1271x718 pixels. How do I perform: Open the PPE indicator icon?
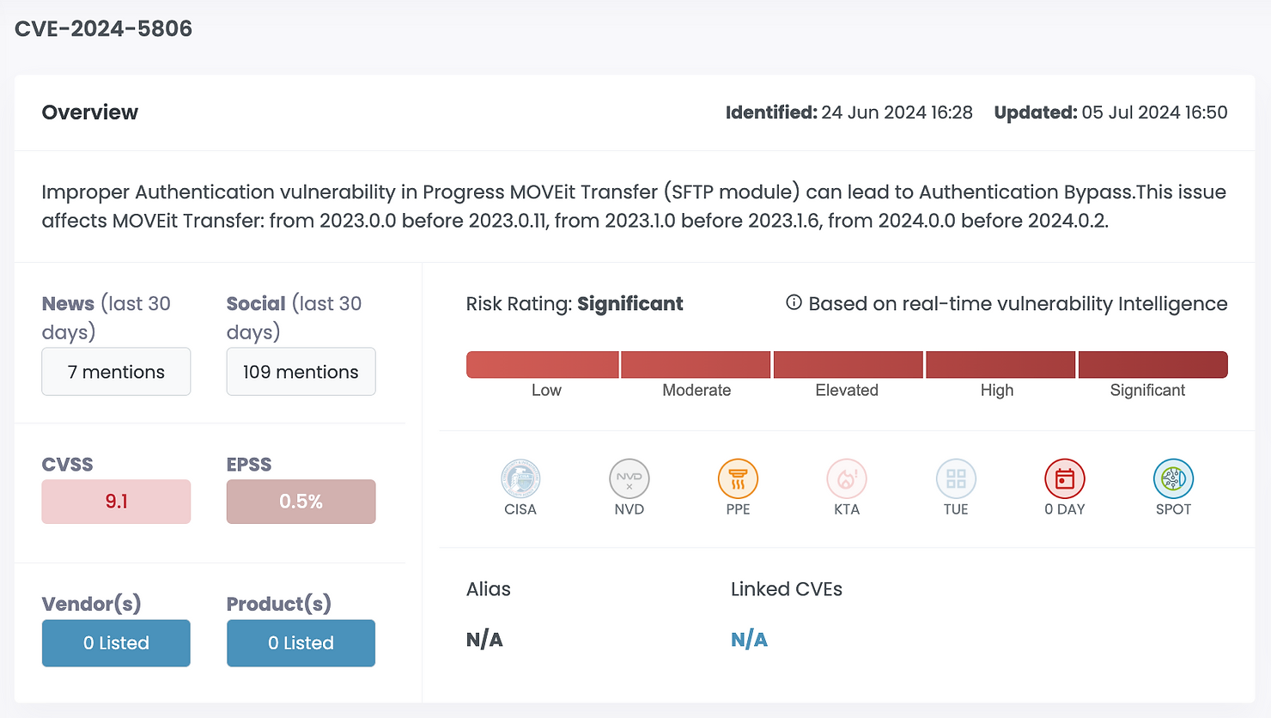738,479
